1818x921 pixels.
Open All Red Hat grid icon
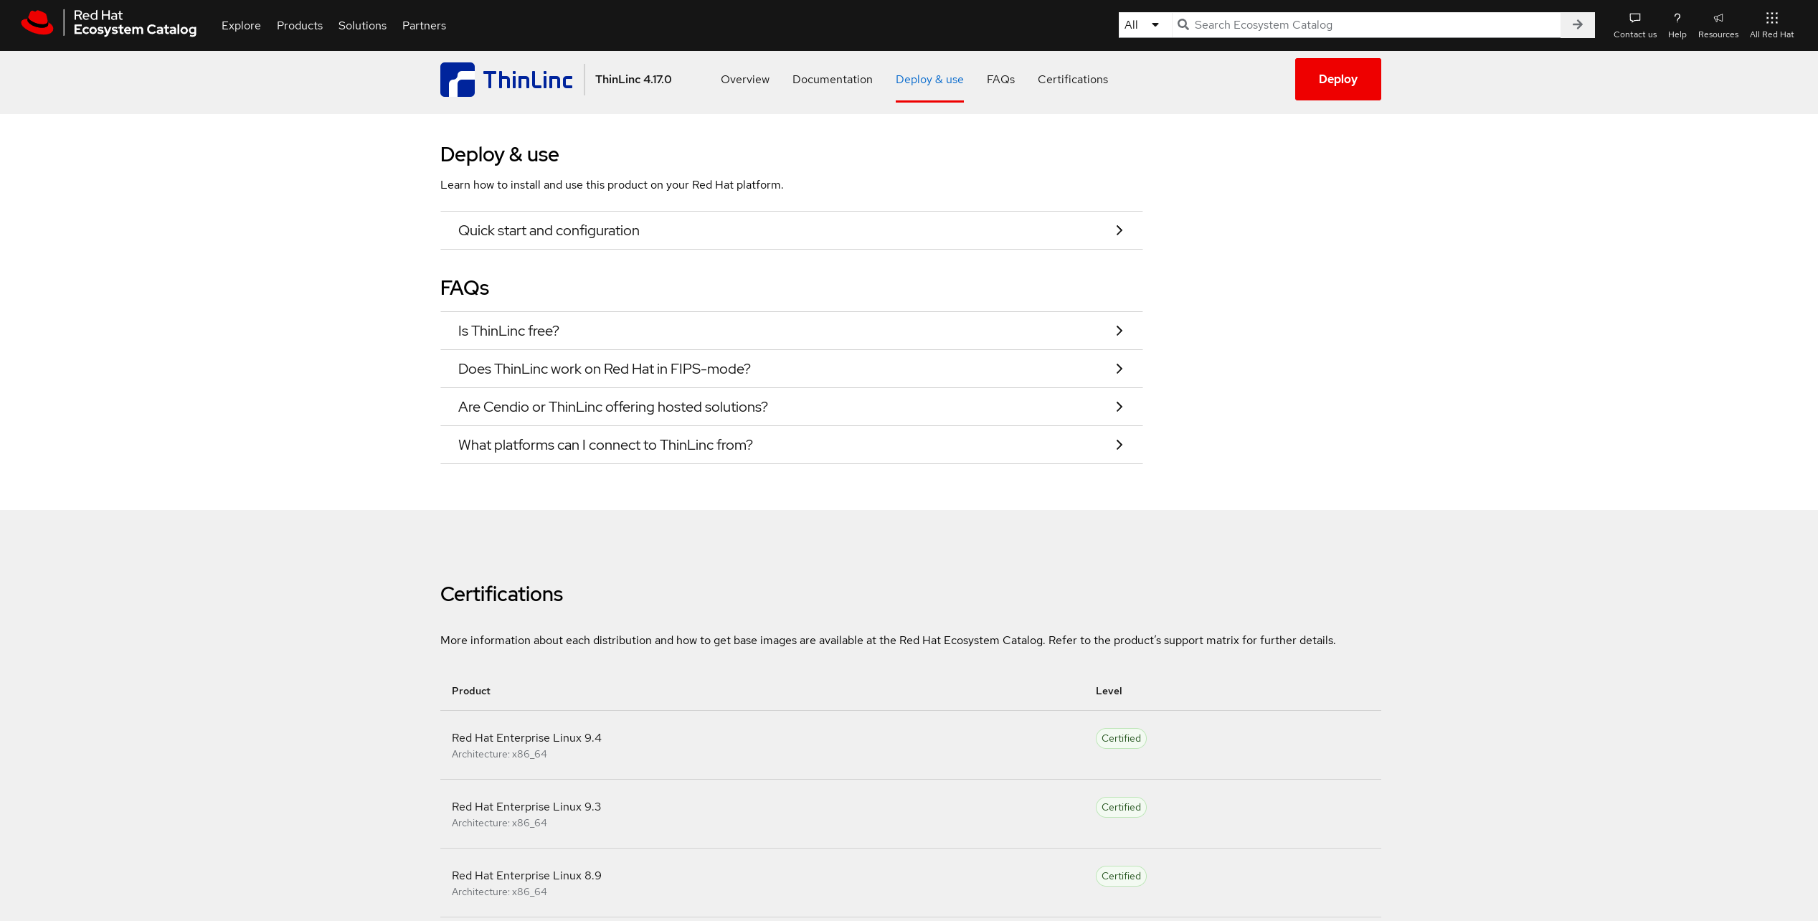tap(1771, 18)
